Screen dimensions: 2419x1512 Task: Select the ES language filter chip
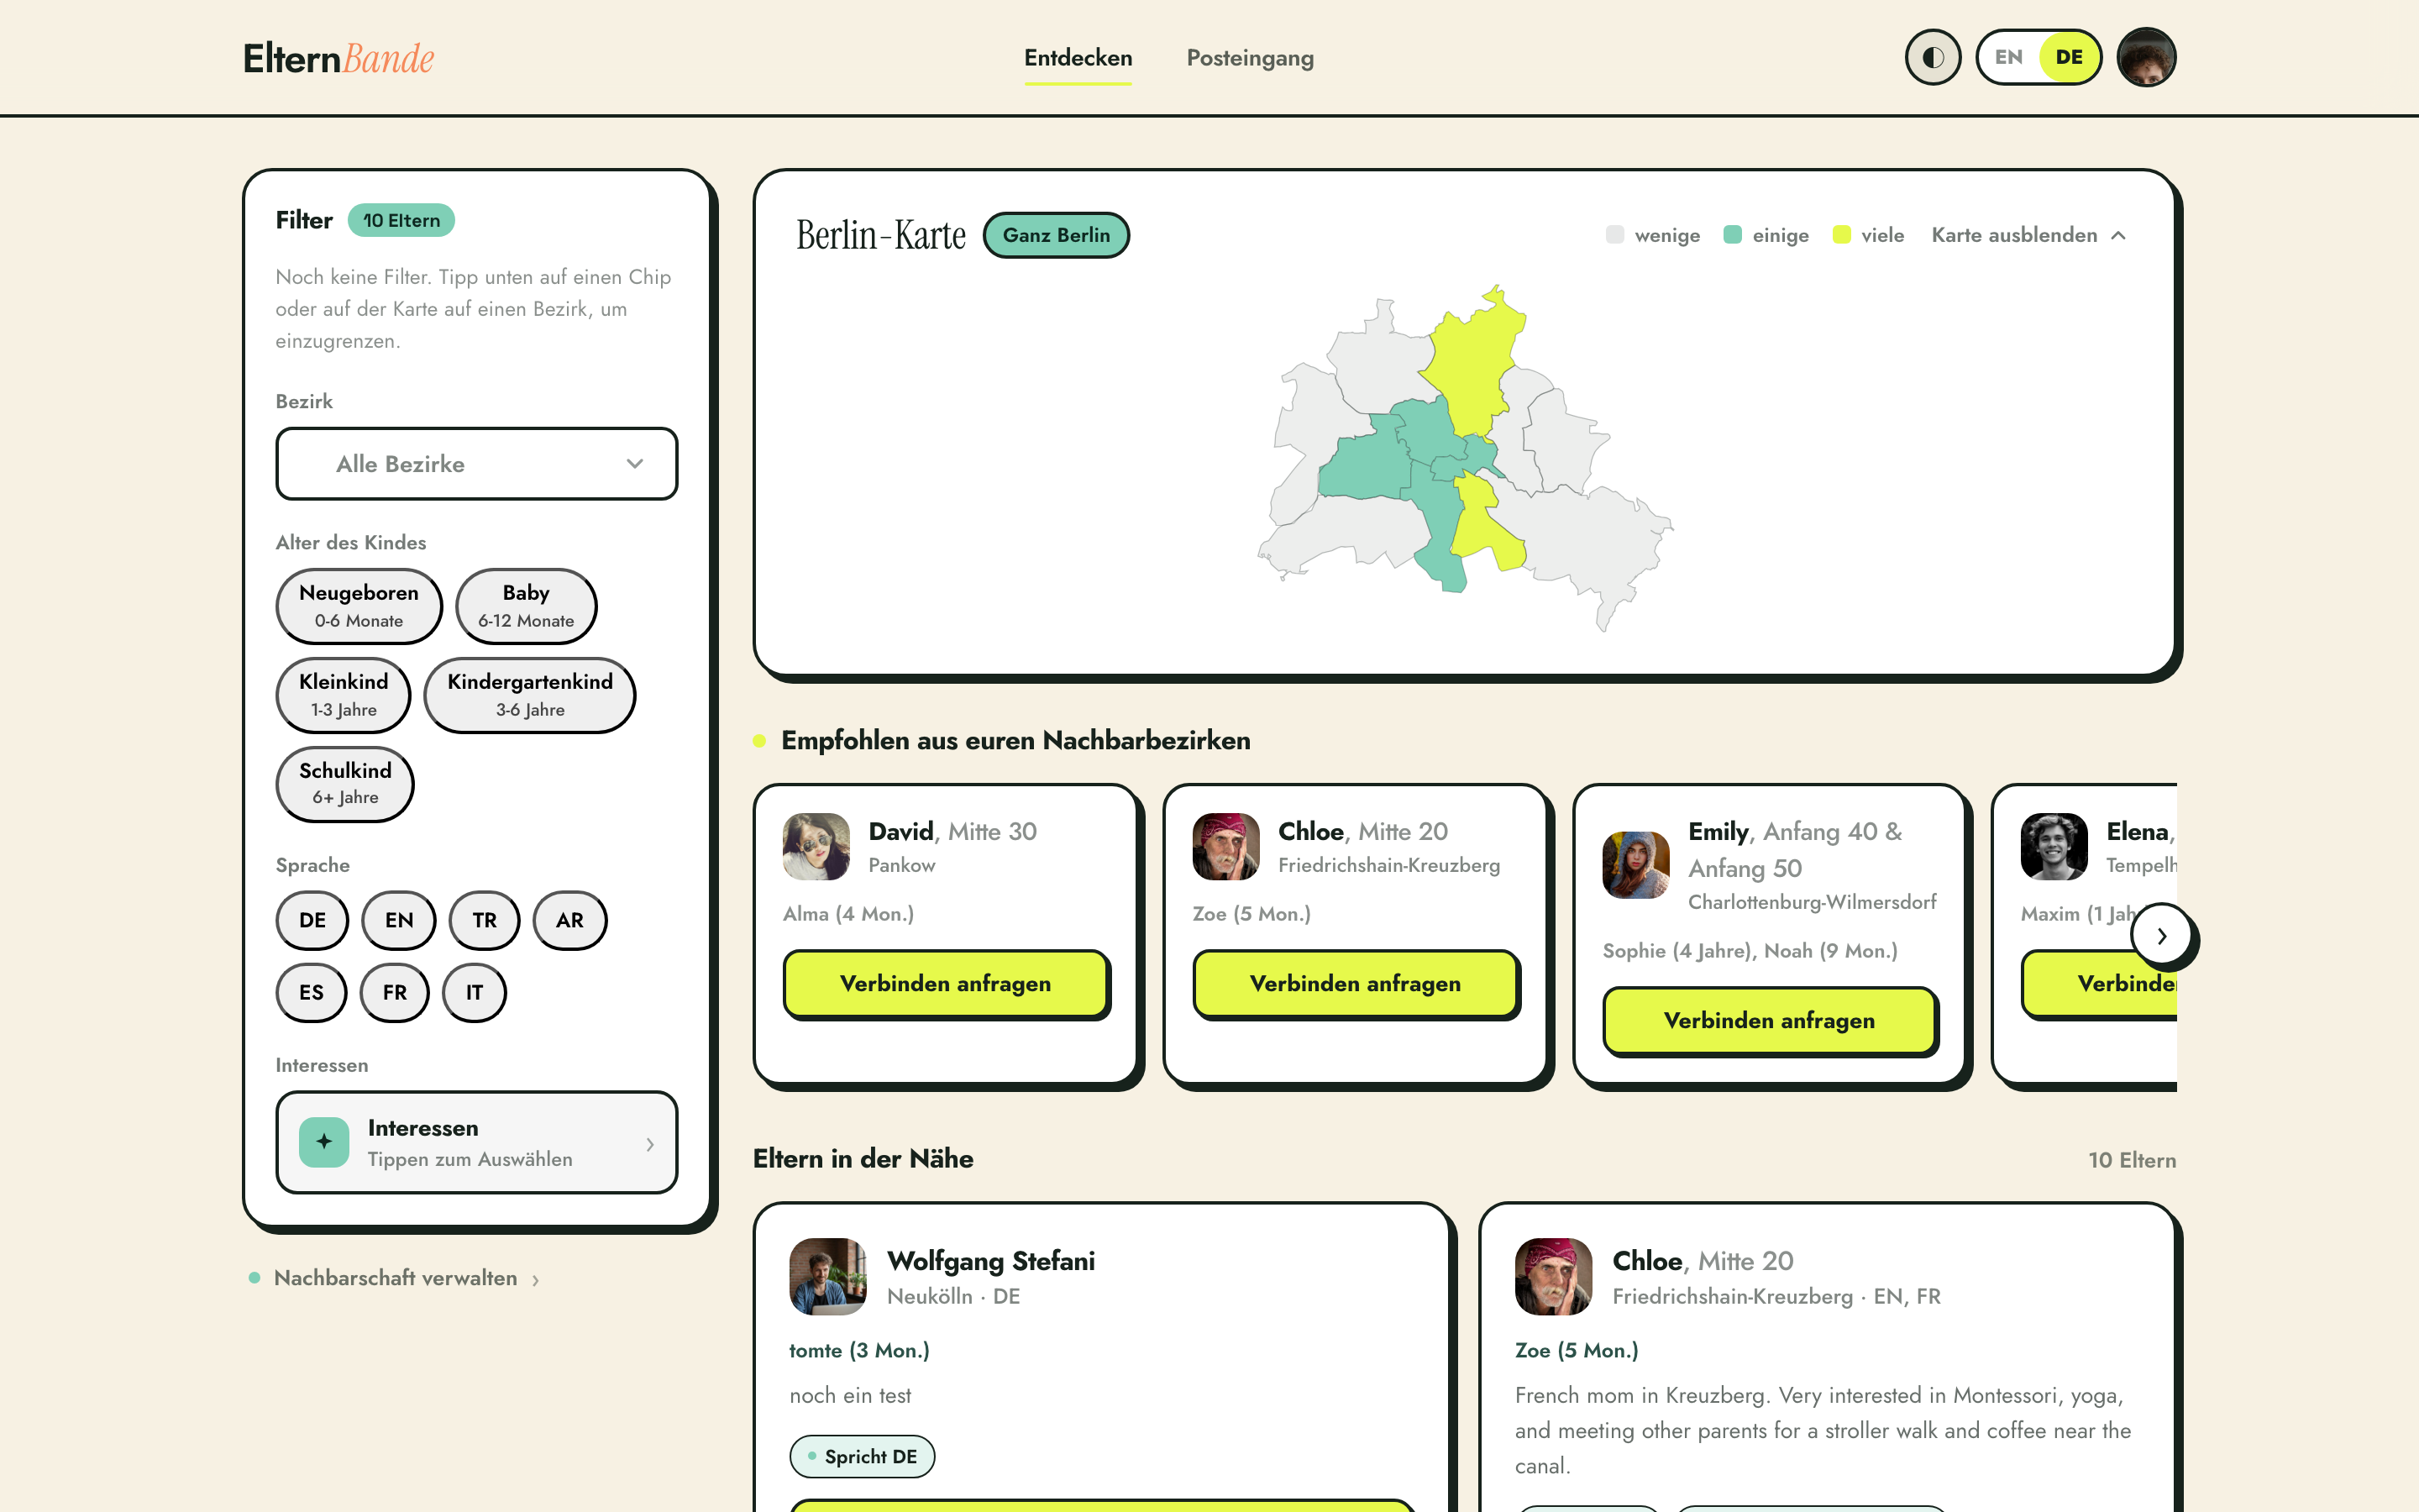coord(311,992)
